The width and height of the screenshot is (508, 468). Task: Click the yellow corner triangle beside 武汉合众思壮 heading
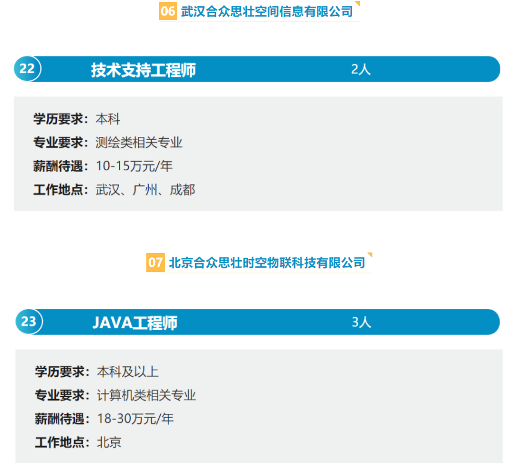point(357,4)
